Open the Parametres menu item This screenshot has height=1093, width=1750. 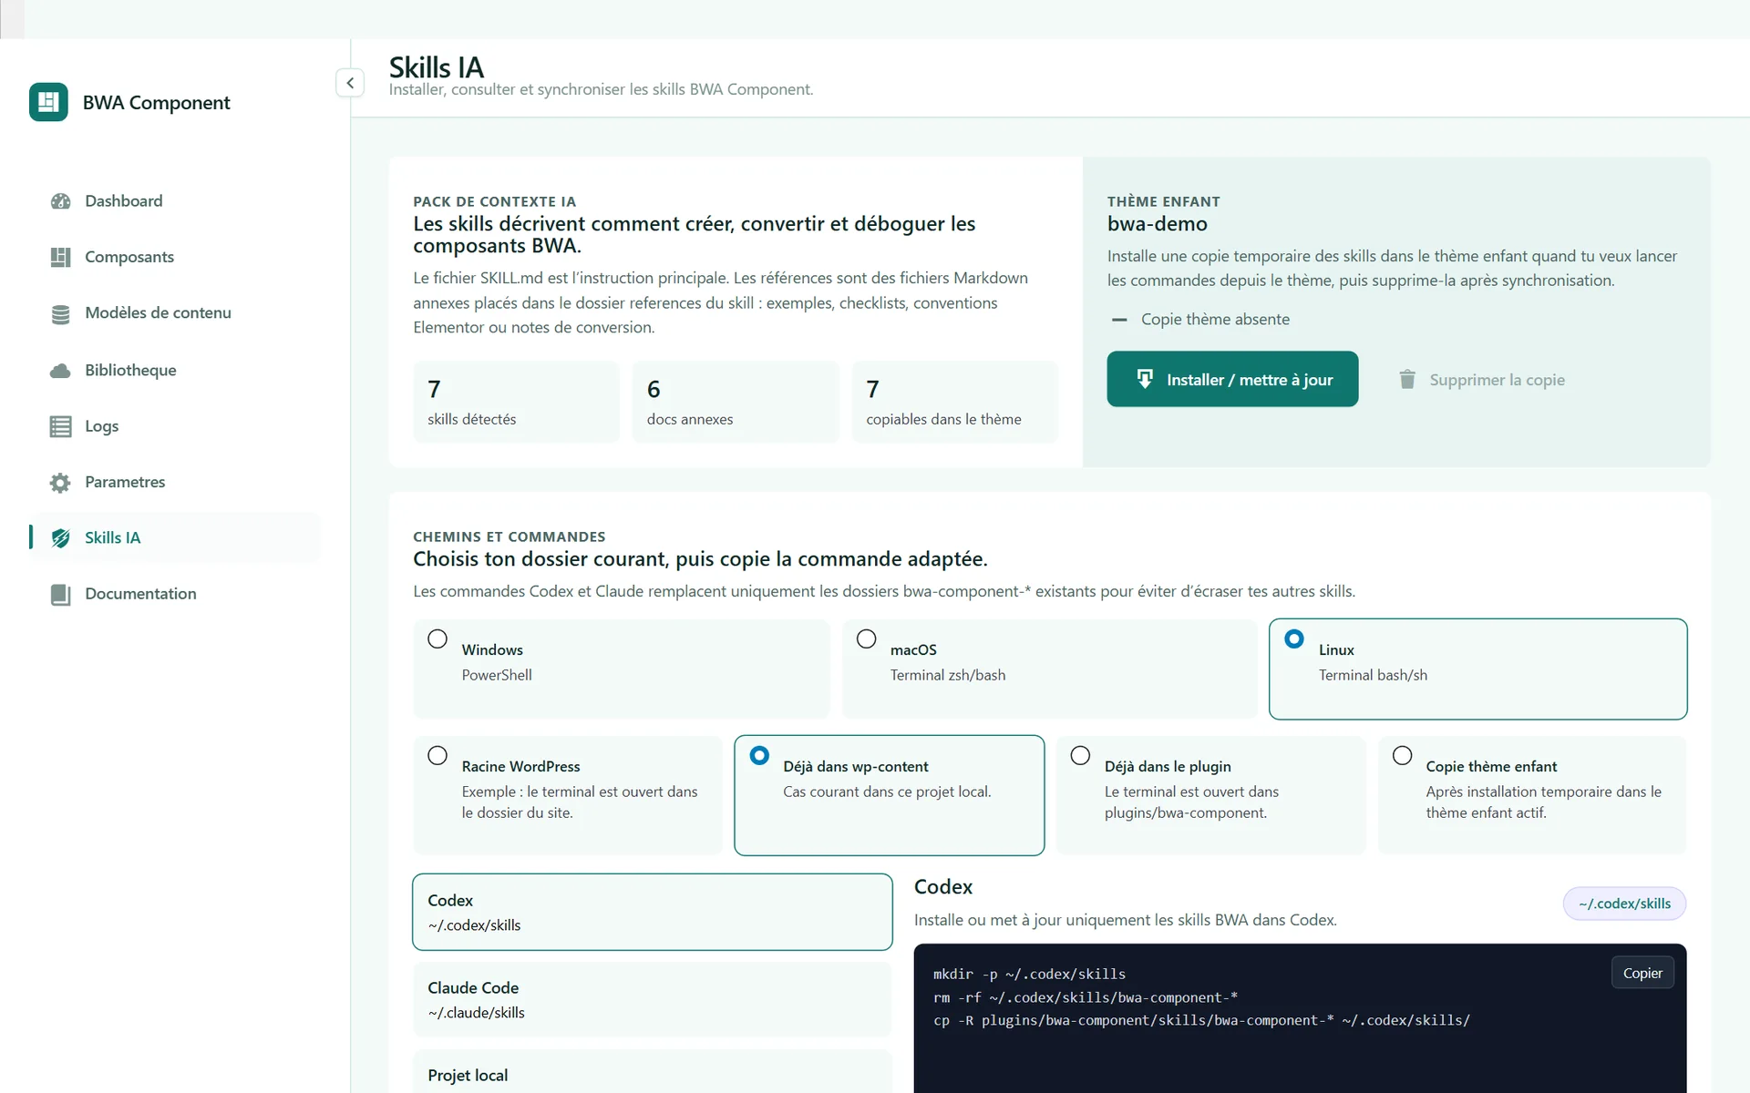pyautogui.click(x=175, y=482)
